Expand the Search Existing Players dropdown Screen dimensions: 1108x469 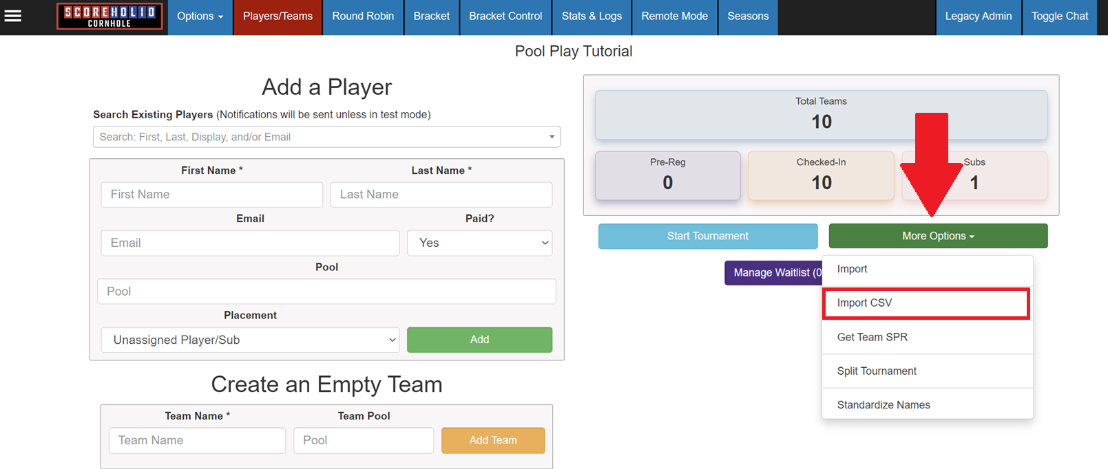[326, 137]
